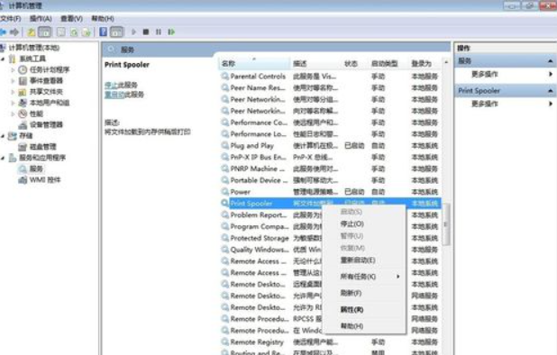
Task: Sort services by 描述 column header
Action: tap(316, 64)
